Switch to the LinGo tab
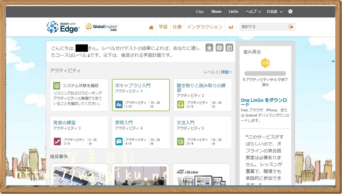This screenshot has width=342, height=194. [233, 12]
